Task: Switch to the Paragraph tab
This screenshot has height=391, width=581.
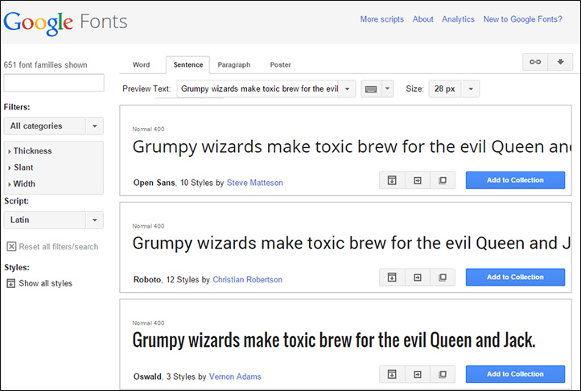Action: click(x=234, y=65)
